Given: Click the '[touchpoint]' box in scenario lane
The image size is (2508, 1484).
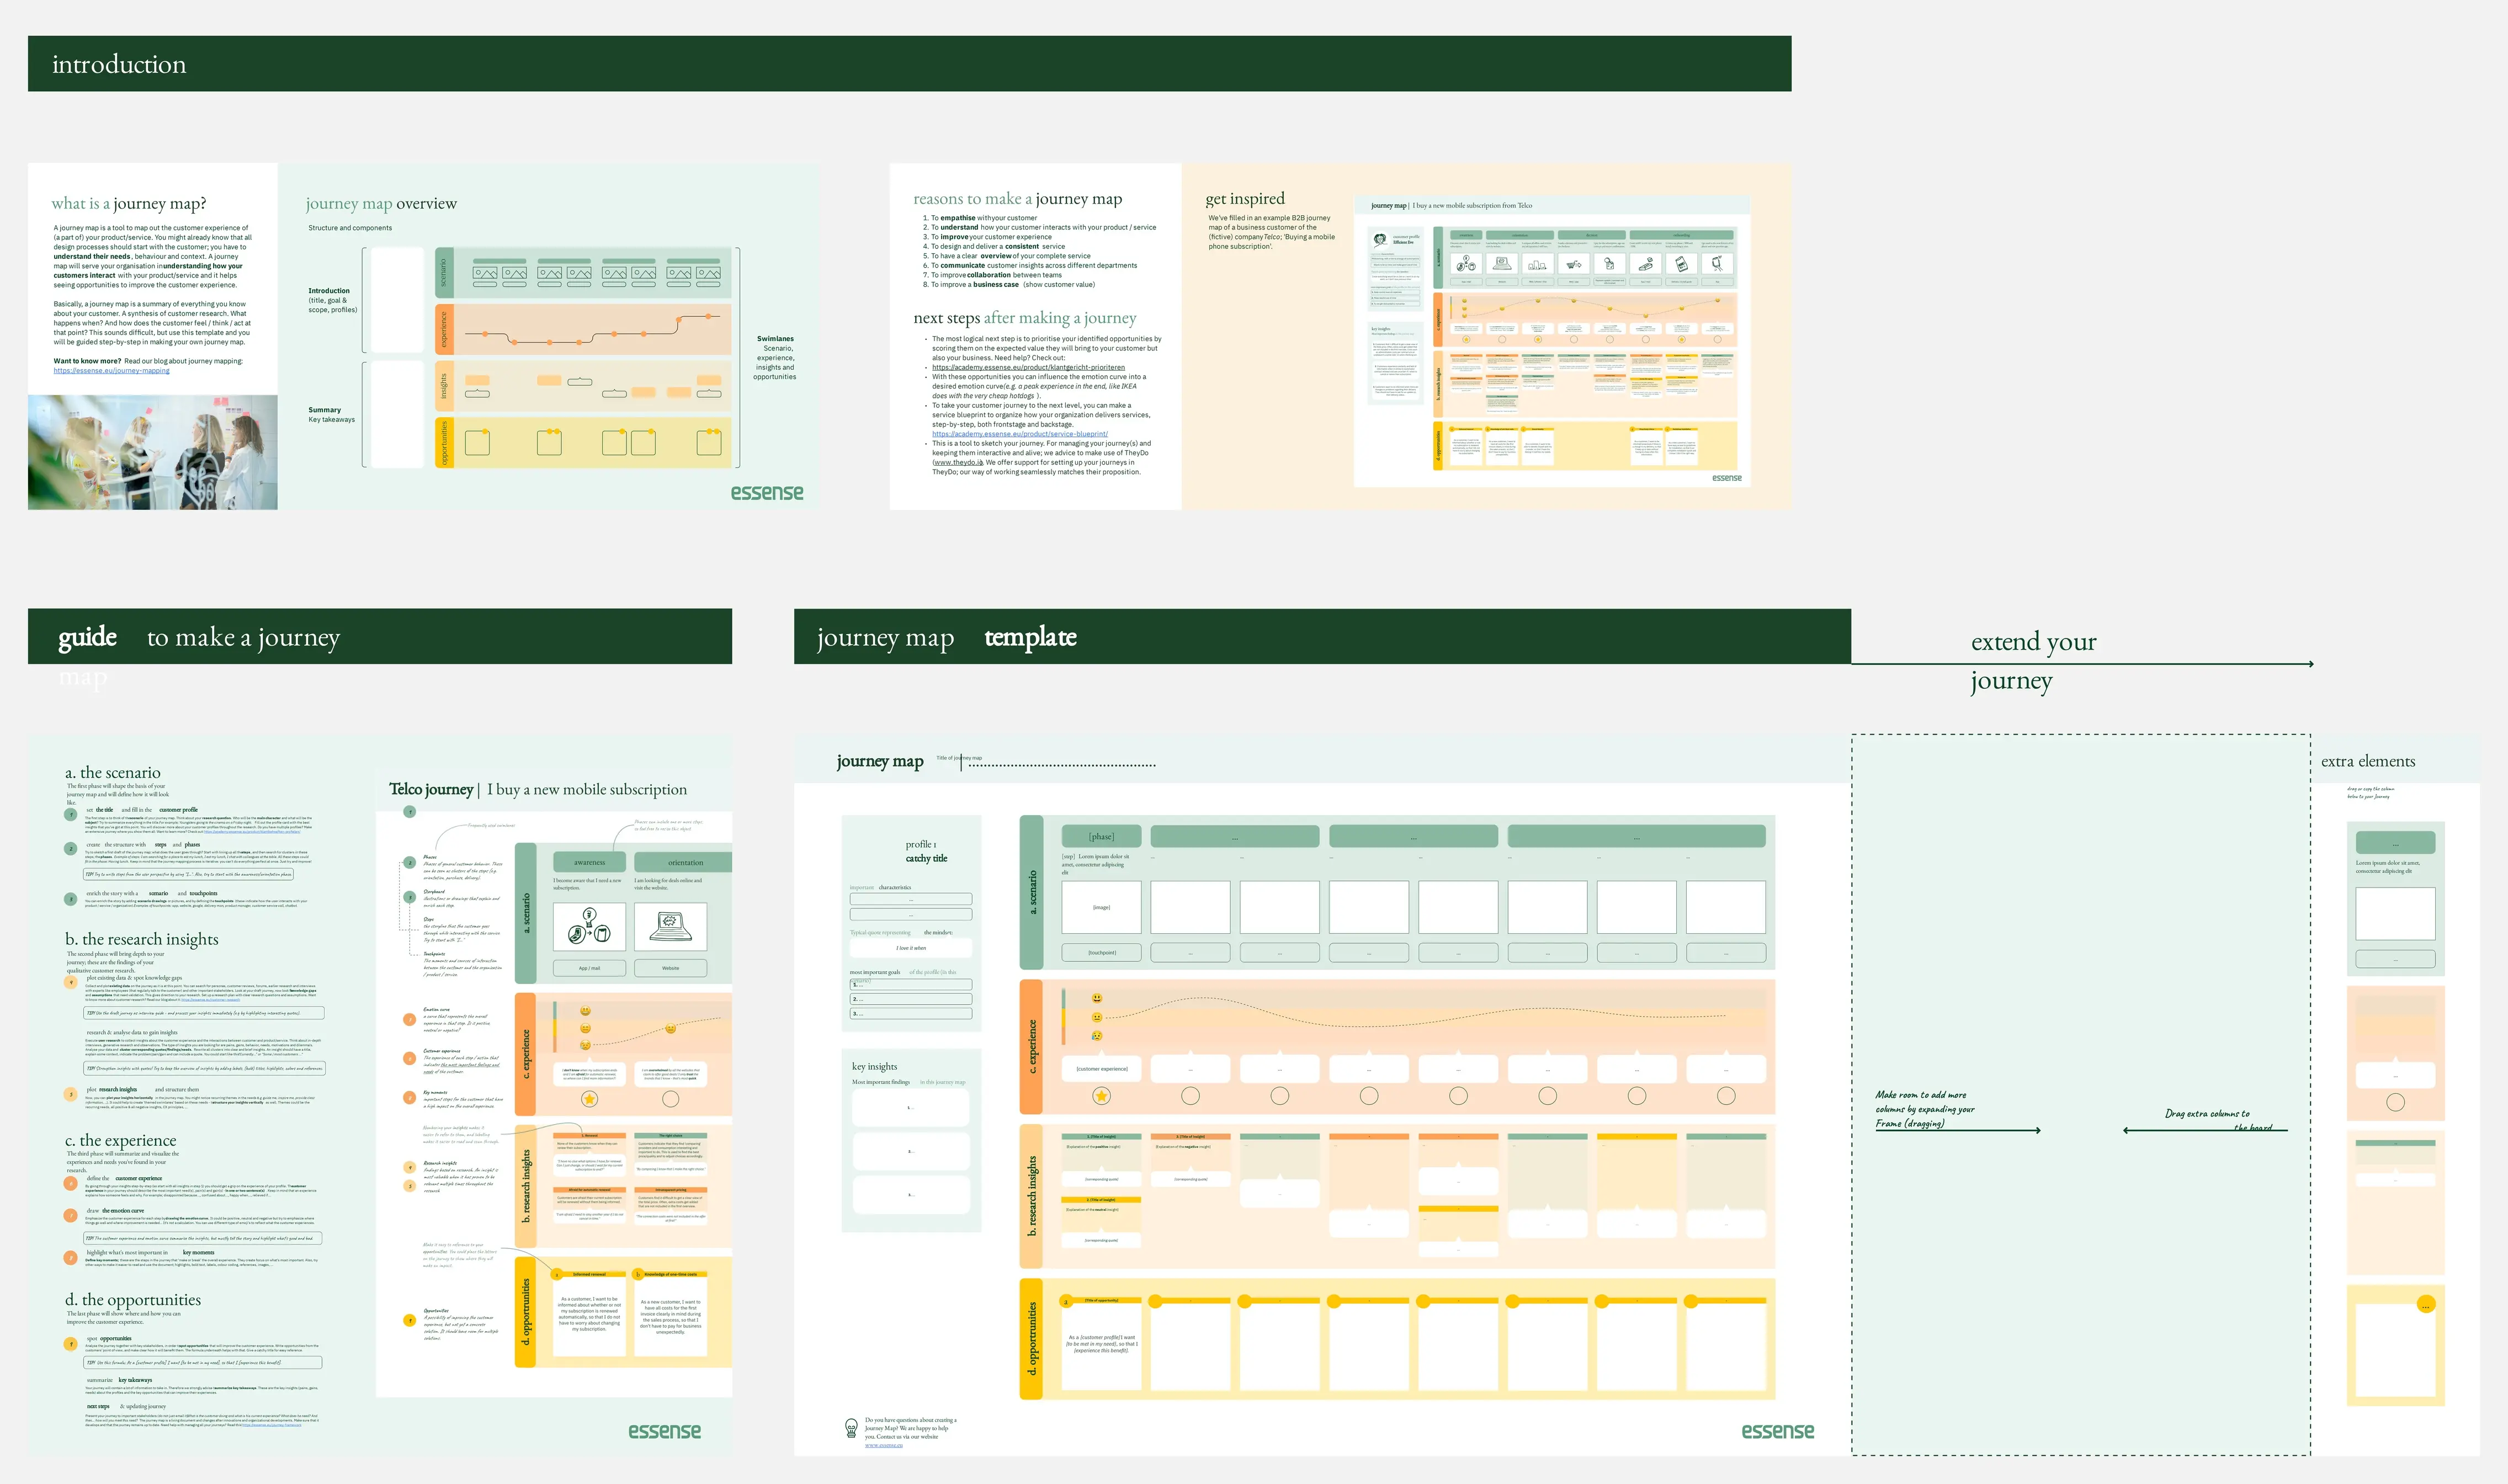Looking at the screenshot, I should [x=1101, y=953].
